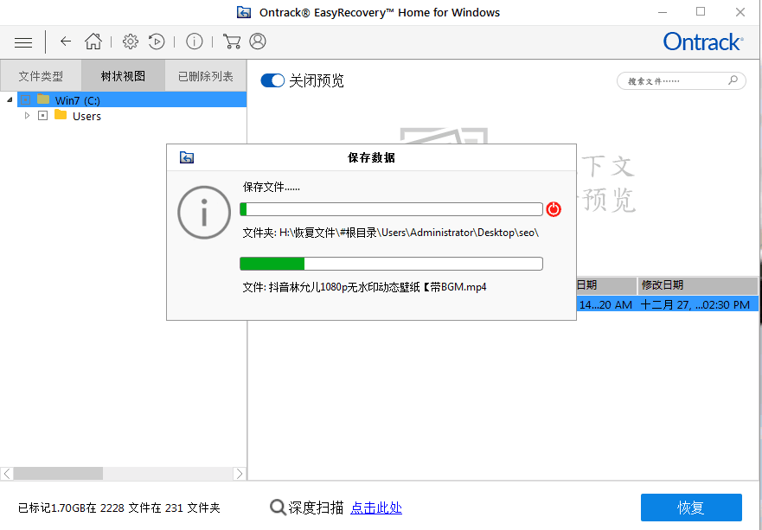
Task: Click the magnifier icon in search box
Action: click(x=733, y=80)
